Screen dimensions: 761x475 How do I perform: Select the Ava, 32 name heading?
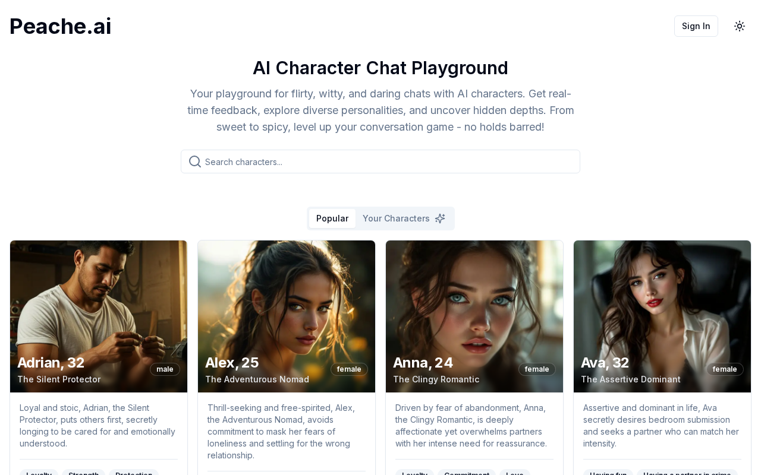tap(605, 363)
